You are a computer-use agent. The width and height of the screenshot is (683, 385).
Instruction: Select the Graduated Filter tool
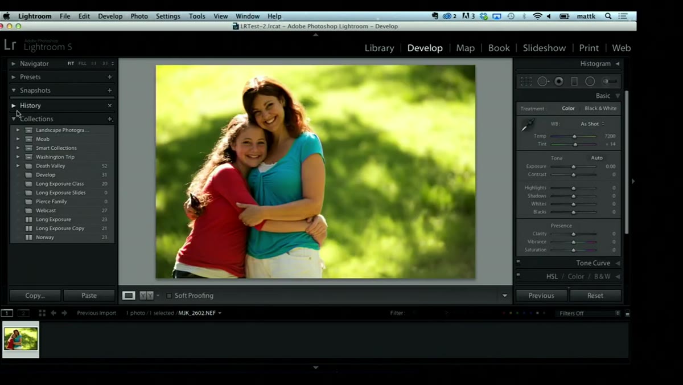[574, 81]
